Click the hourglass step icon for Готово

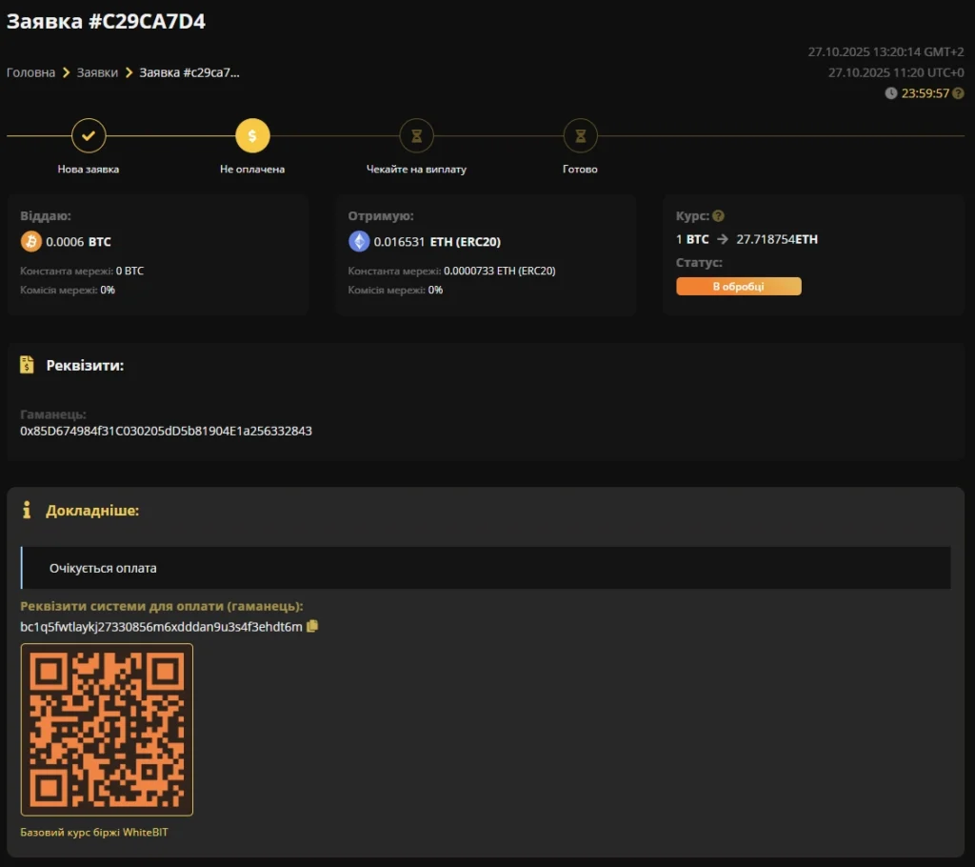580,135
